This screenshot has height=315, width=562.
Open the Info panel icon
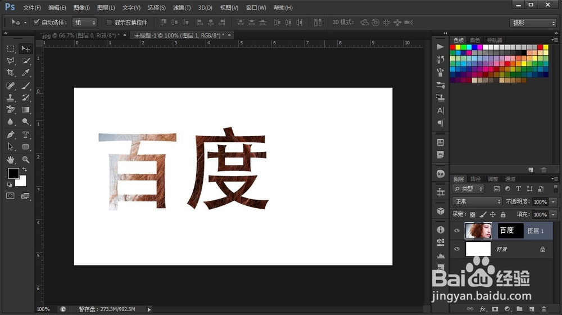pyautogui.click(x=441, y=229)
